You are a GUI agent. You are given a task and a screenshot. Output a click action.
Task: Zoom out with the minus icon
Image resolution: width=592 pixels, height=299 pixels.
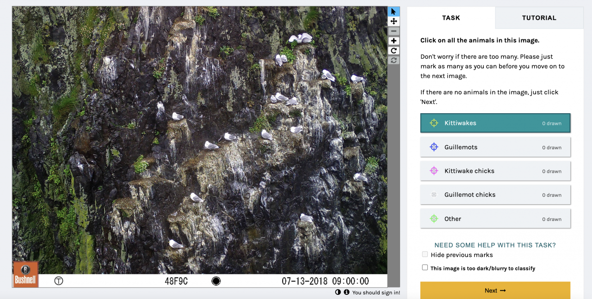pos(394,31)
